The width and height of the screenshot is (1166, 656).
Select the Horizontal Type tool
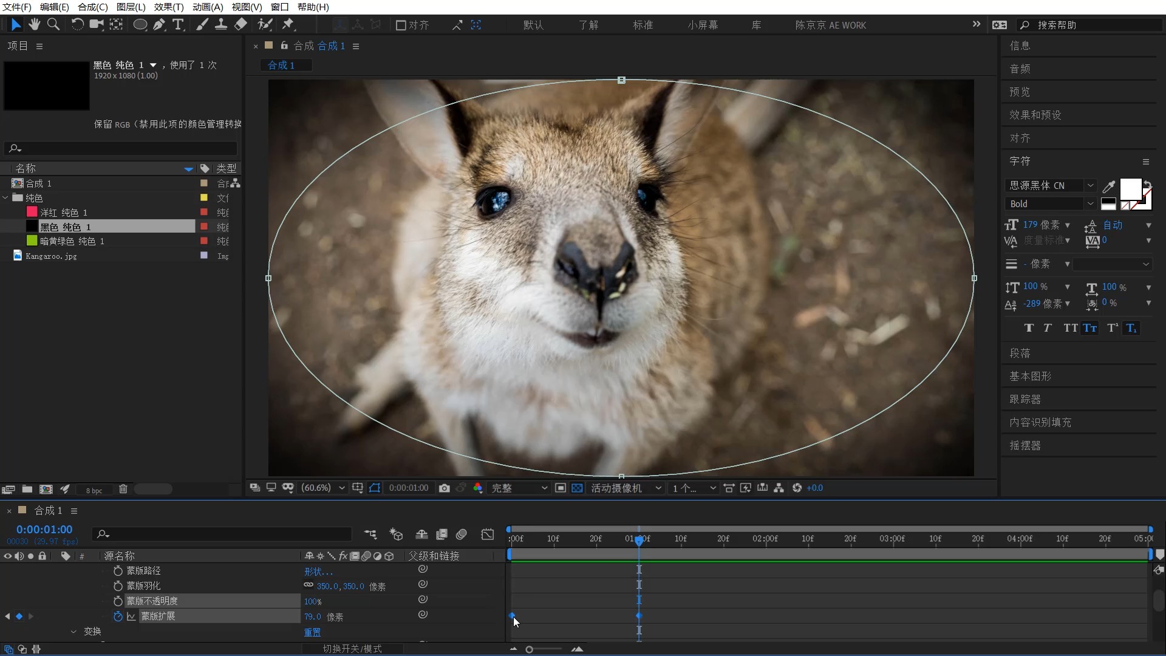[x=178, y=24]
